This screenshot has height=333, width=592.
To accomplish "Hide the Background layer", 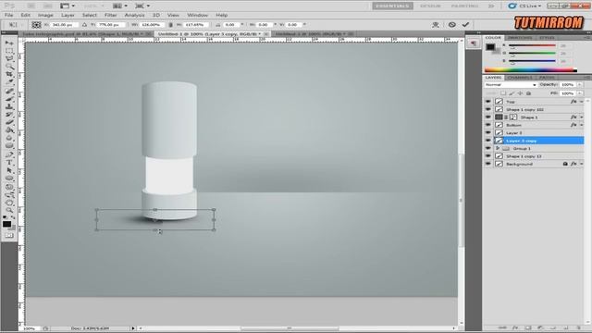I will point(487,164).
